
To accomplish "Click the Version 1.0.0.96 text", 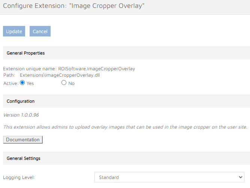I will point(21,114).
